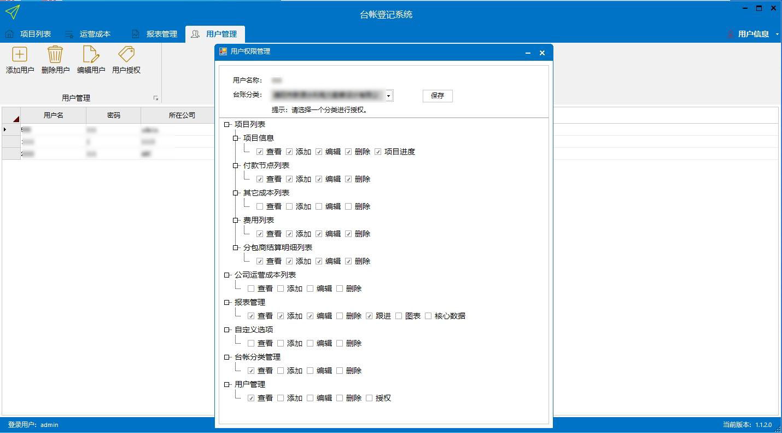Uncheck 查看 under 台帐分类管理
This screenshot has width=782, height=433.
click(251, 371)
